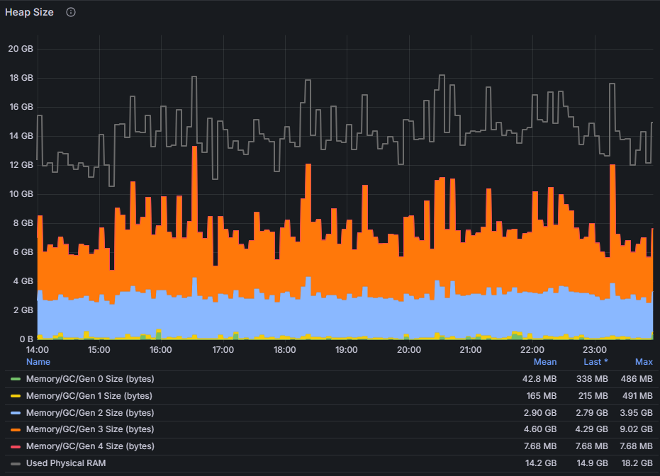Toggle the Memory/GC/Gen 2 Size (bytes) series

tap(90, 412)
